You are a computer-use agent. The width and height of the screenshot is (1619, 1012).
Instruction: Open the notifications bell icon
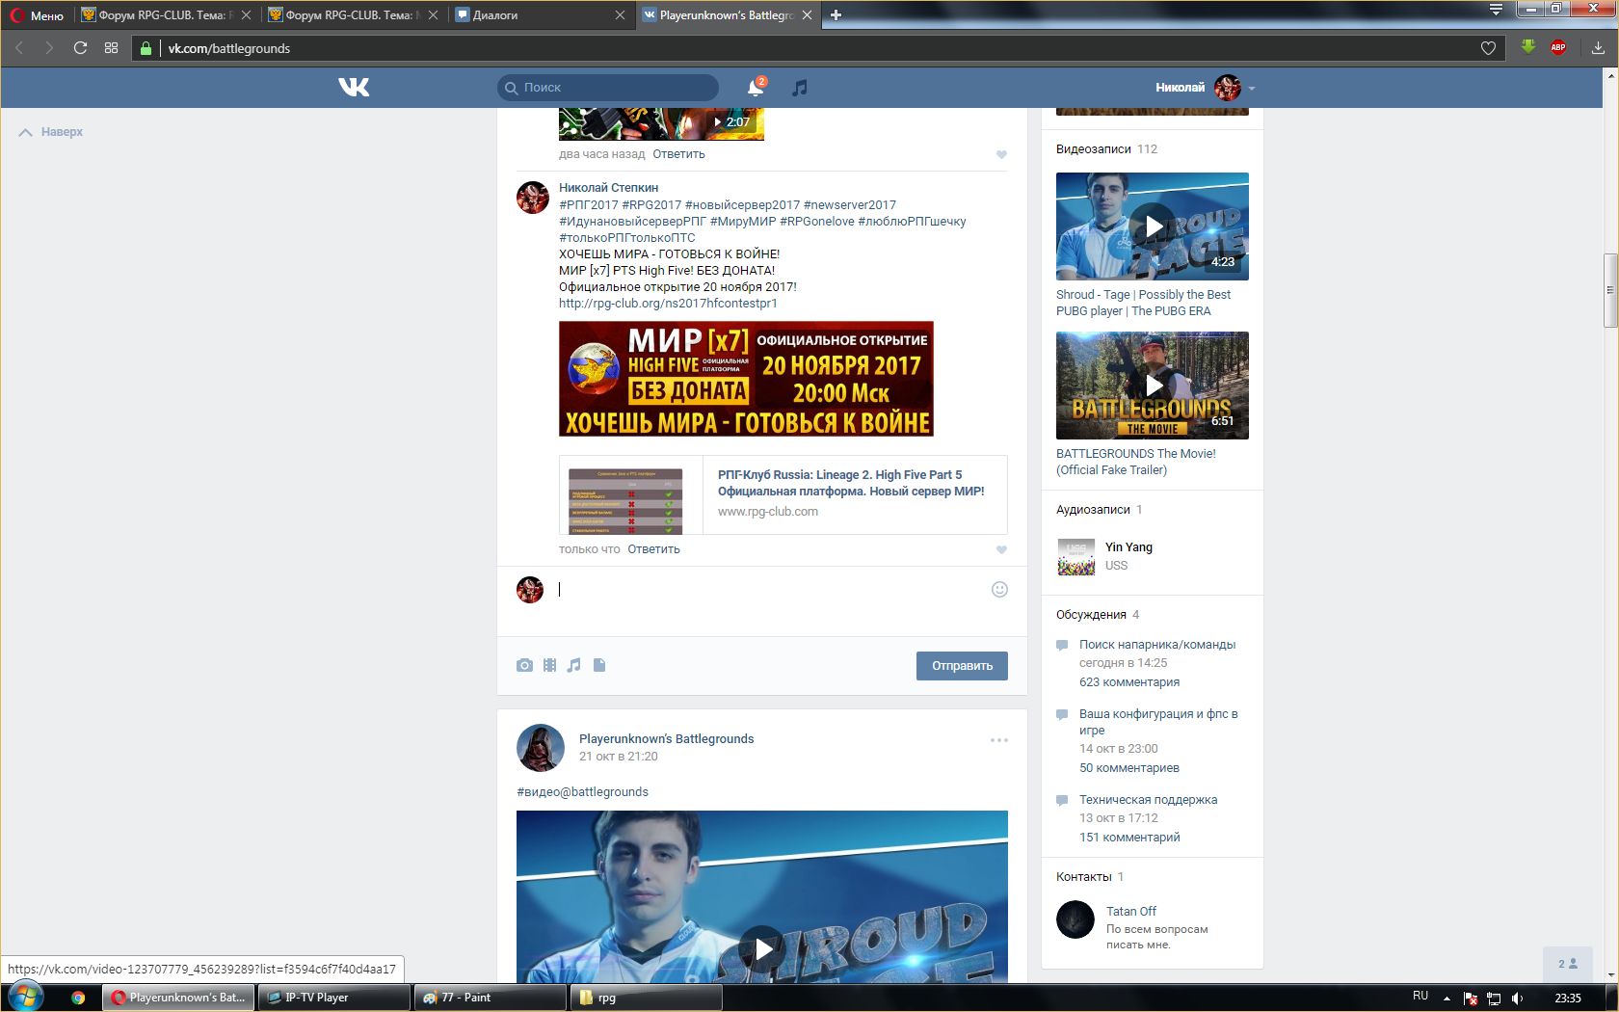(x=756, y=88)
